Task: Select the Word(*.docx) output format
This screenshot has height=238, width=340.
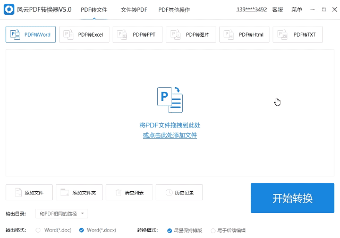Action: [82, 231]
